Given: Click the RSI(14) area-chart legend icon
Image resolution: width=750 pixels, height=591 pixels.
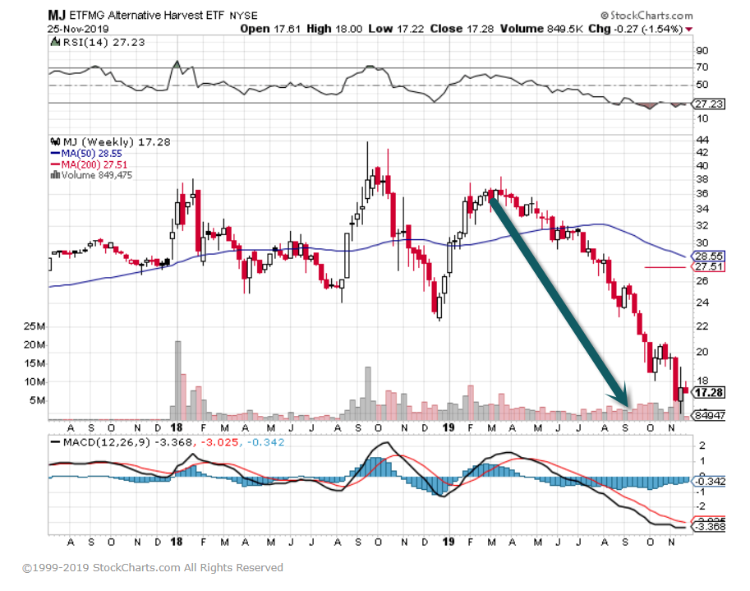Looking at the screenshot, I should click(x=56, y=42).
